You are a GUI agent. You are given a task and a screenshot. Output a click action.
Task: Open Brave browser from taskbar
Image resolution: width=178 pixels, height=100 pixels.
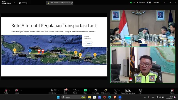[115, 97]
